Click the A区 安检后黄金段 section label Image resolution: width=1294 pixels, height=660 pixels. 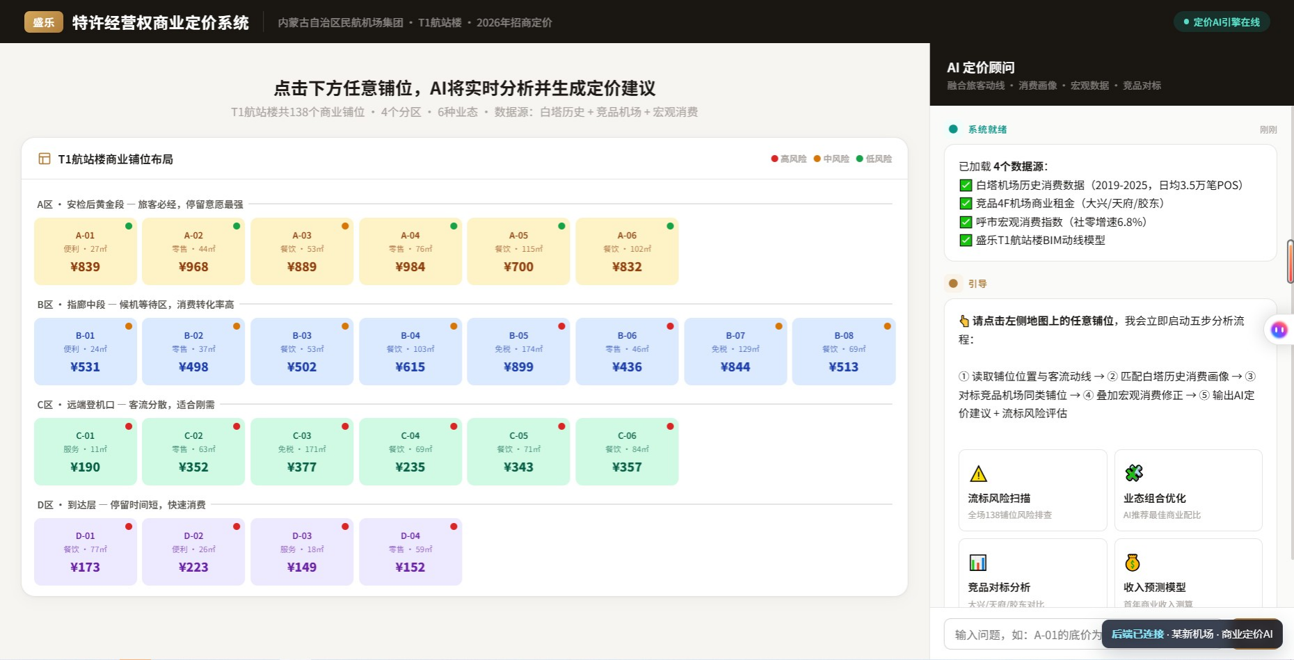140,204
